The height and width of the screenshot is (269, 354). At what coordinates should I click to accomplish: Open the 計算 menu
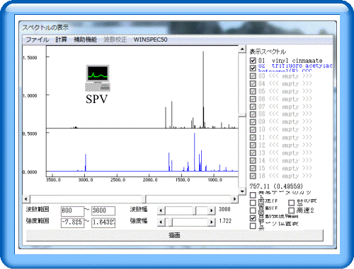coord(61,40)
